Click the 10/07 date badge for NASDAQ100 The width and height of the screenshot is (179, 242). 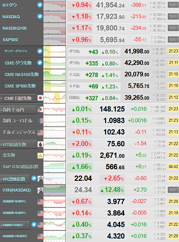pyautogui.click(x=173, y=28)
